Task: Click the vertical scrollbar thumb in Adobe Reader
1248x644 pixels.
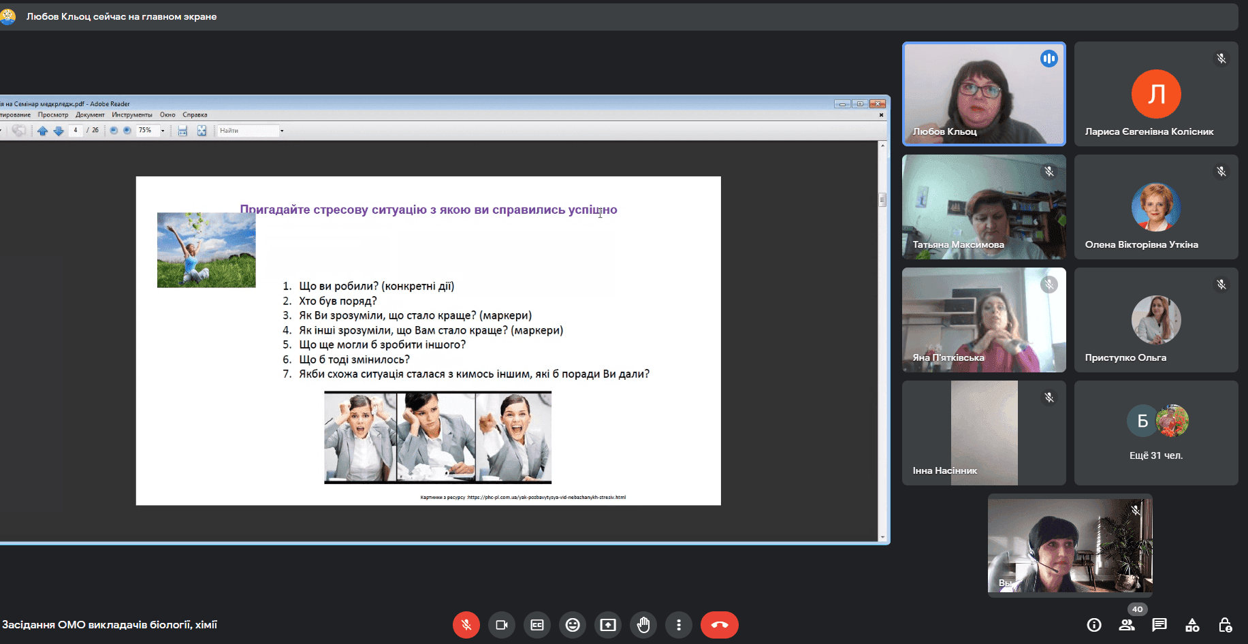Action: point(882,199)
